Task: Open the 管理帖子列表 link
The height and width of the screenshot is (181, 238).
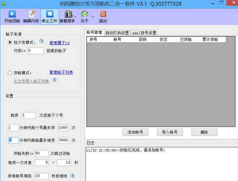Action: 61,73
